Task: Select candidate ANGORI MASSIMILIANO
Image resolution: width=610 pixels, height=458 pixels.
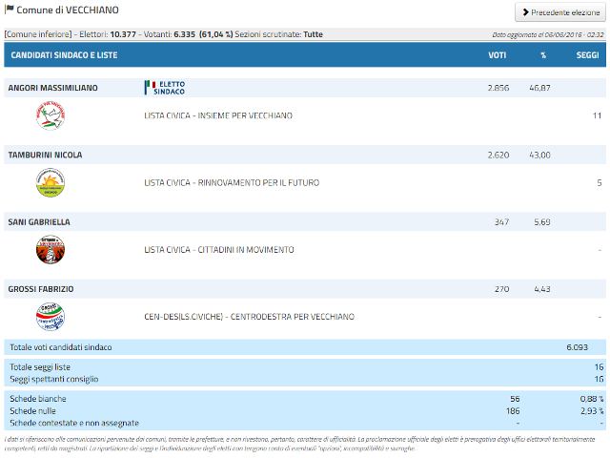Action: click(x=53, y=88)
